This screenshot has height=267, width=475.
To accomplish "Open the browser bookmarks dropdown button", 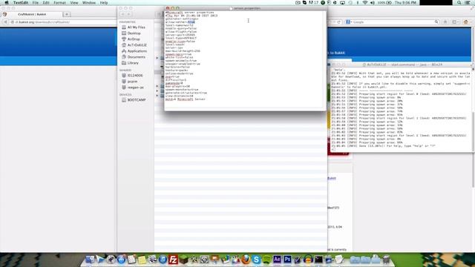I will click(x=455, y=22).
